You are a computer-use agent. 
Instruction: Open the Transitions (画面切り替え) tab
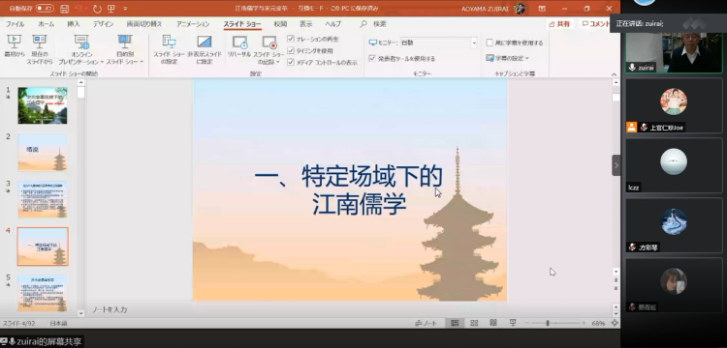[x=144, y=24]
